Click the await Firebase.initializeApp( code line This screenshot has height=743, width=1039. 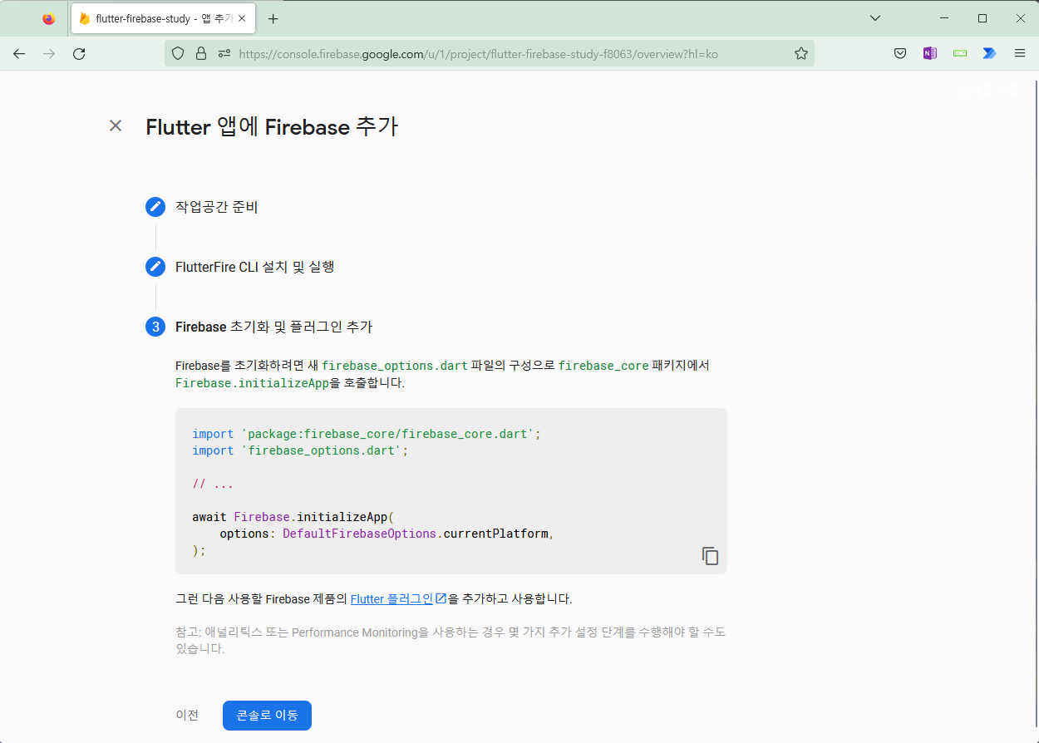coord(293,517)
